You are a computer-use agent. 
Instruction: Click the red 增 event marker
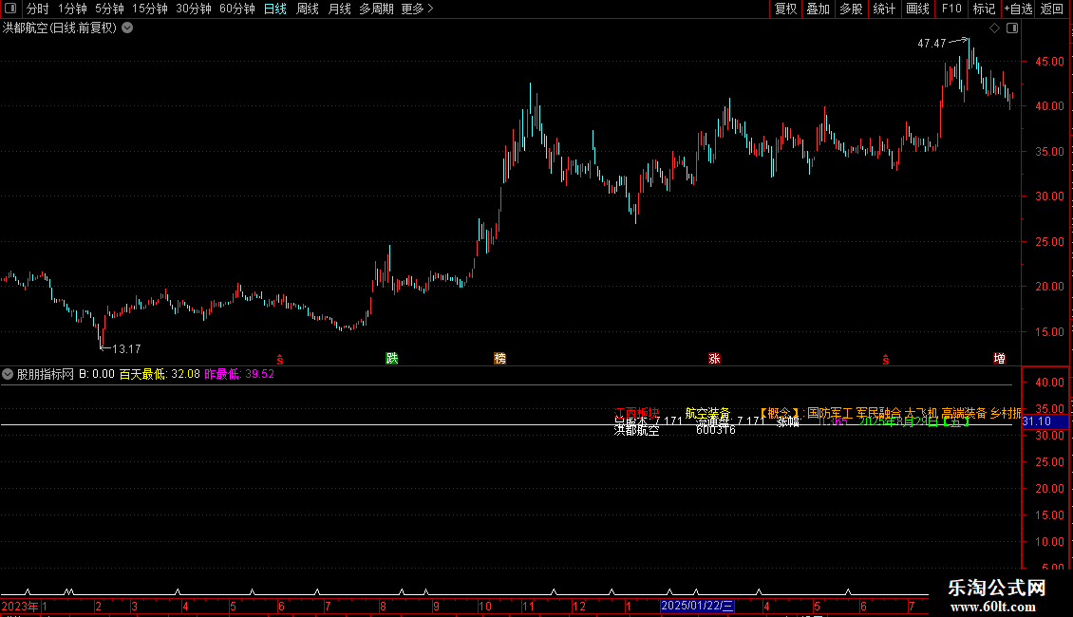(1000, 359)
